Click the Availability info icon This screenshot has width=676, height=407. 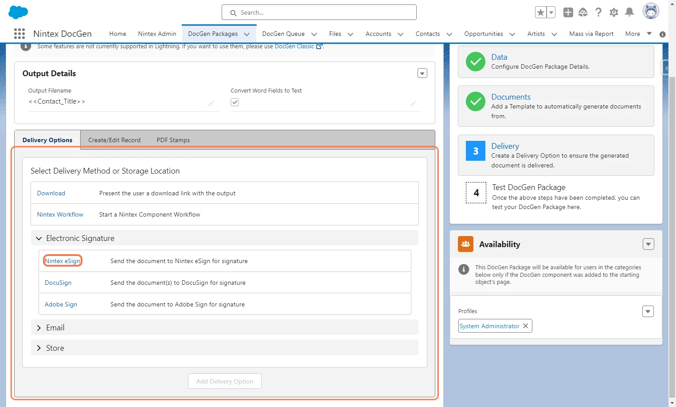464,269
